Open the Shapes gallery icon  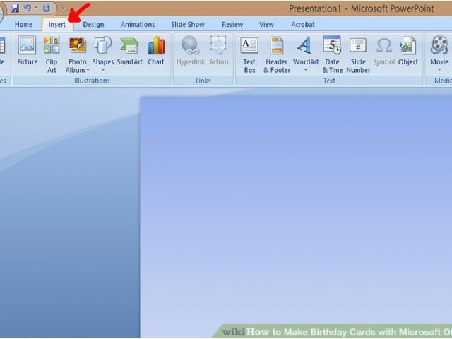click(x=103, y=45)
